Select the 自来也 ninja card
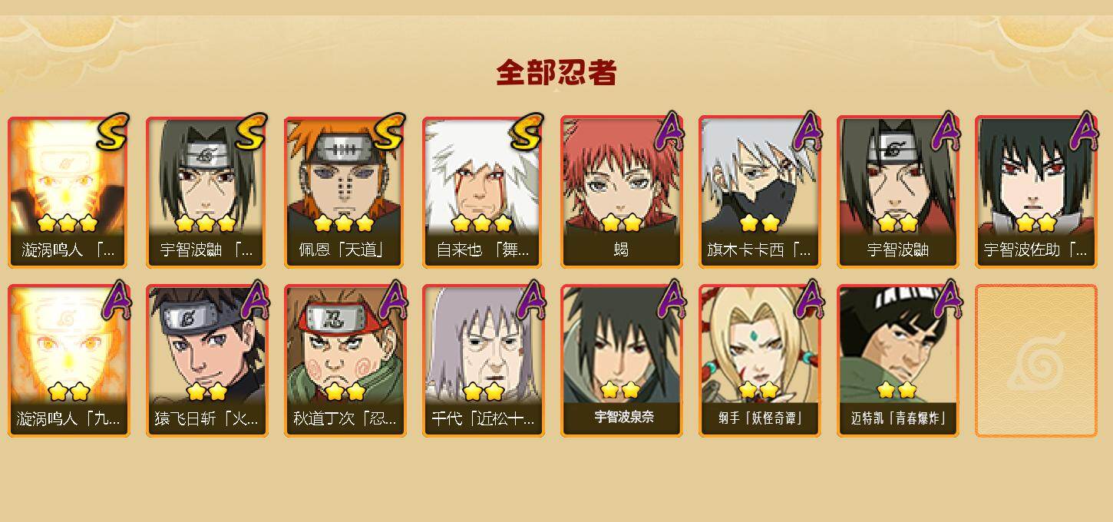The image size is (1113, 522). tap(484, 192)
